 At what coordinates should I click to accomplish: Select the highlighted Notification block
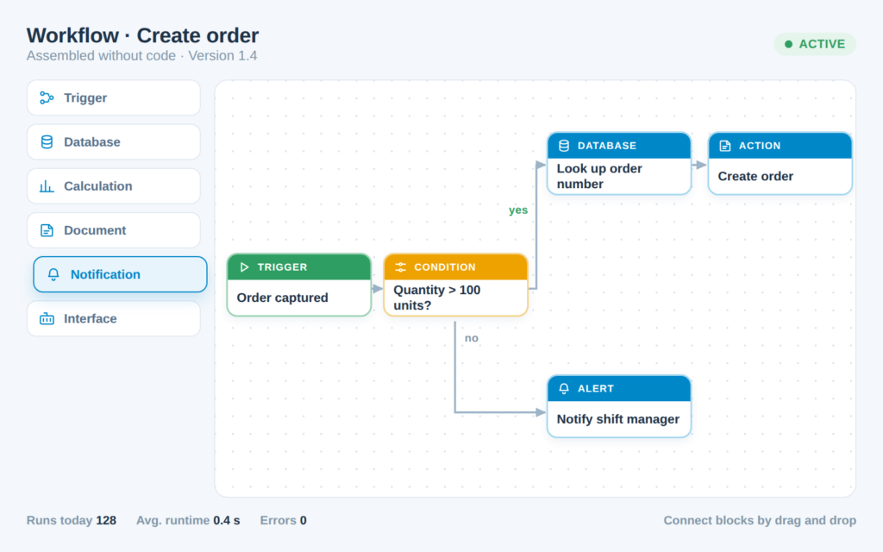120,274
